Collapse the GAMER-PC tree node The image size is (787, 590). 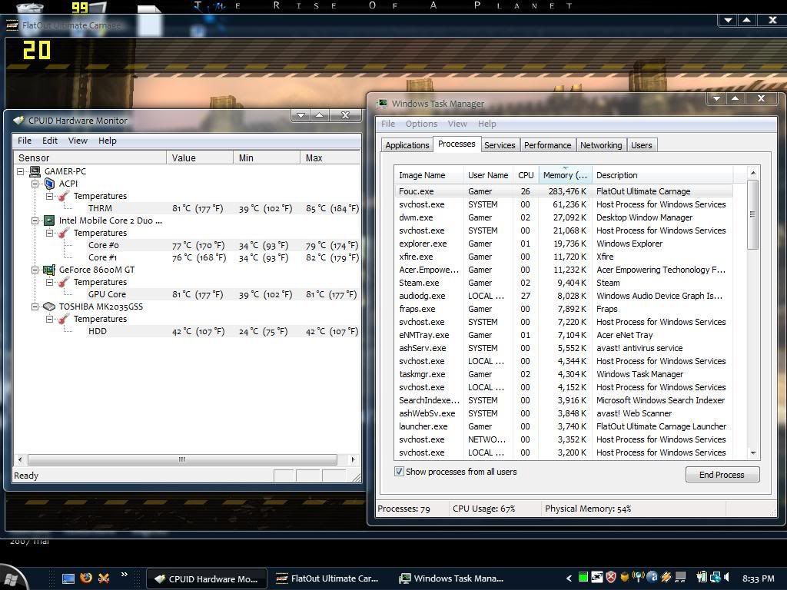(20, 171)
